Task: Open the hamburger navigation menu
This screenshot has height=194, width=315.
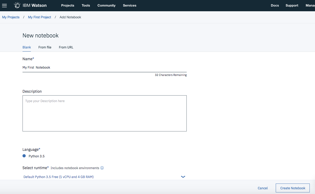Action: click(x=4, y=5)
